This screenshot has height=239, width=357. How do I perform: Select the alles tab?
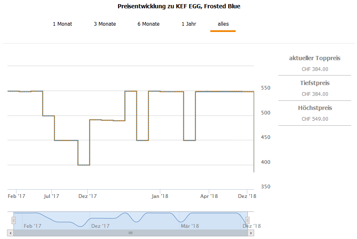223,24
